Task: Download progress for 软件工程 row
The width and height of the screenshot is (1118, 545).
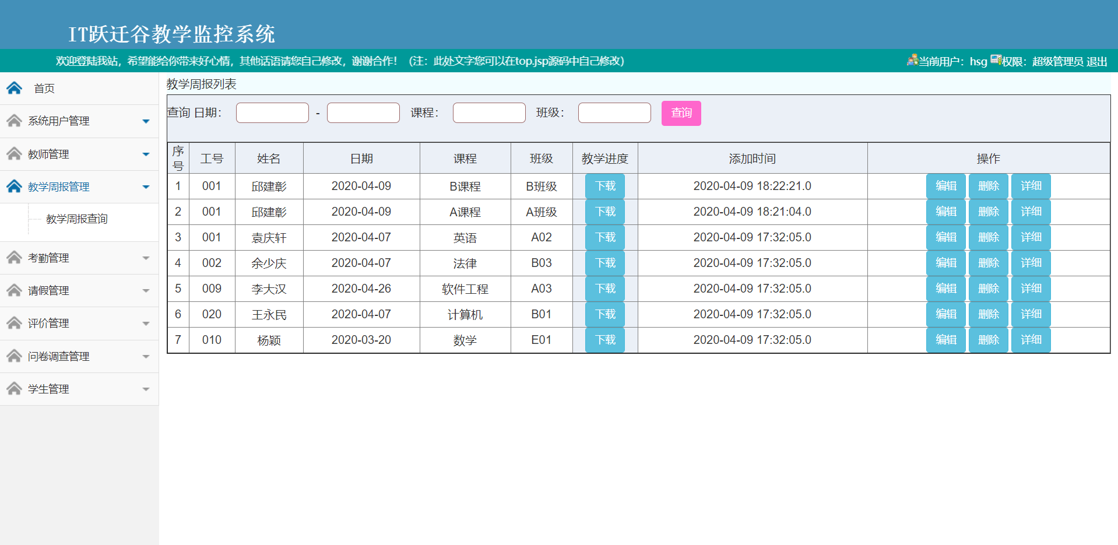Action: (605, 289)
